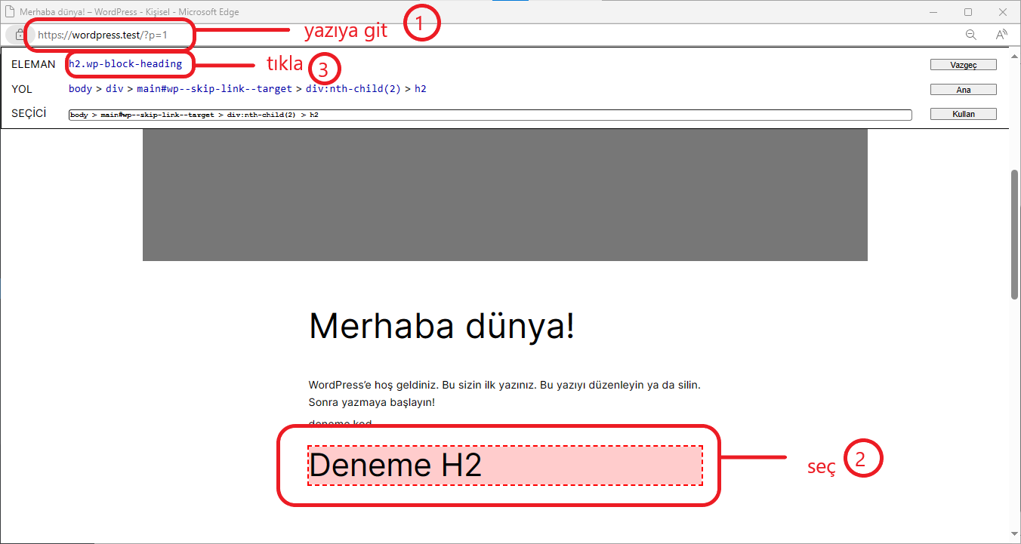
Task: Select the final 'h2' in the YOL path
Action: tap(421, 89)
